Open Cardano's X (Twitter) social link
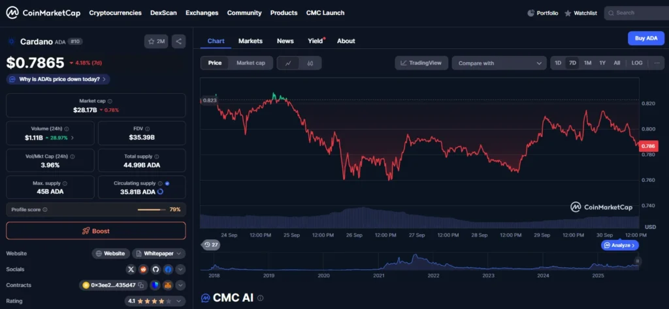This screenshot has height=309, width=669. (131, 269)
